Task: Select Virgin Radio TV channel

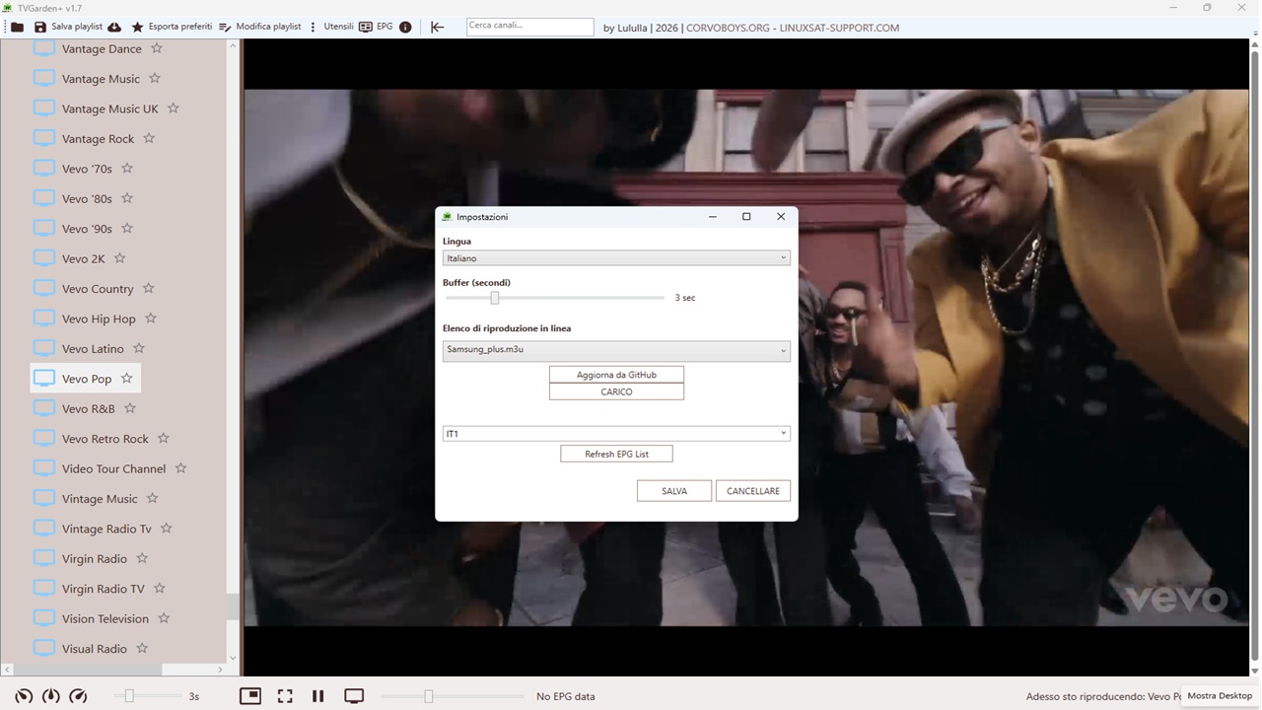Action: point(103,589)
